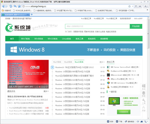The image size is (150, 124).
Task: Open the wrench tools menu
Action: click(146, 6)
